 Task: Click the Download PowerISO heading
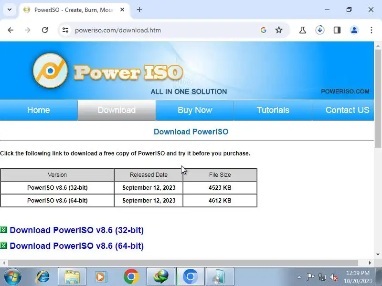(191, 132)
